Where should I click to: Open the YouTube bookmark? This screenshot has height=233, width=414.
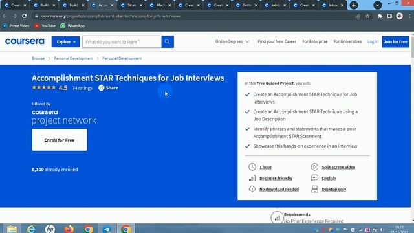45,26
